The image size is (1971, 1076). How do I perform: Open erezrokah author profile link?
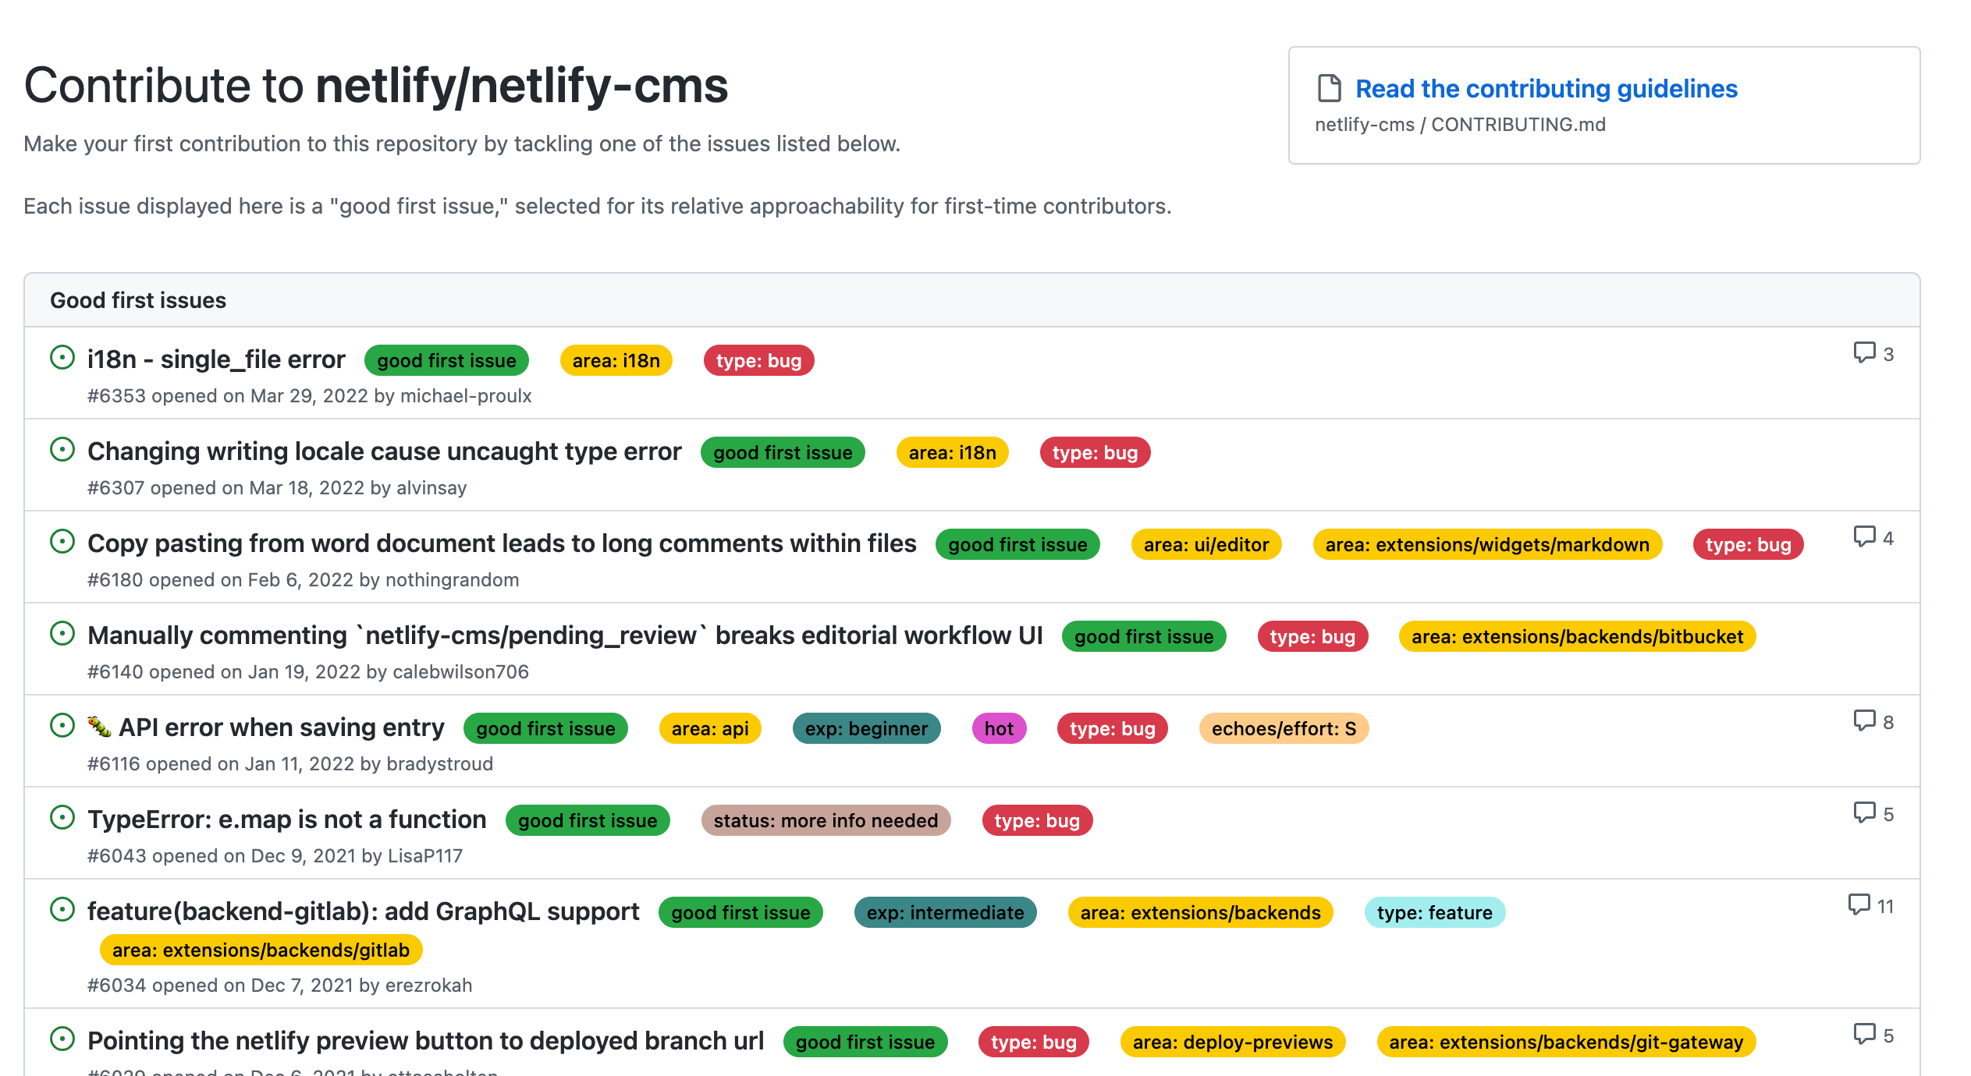tap(429, 986)
